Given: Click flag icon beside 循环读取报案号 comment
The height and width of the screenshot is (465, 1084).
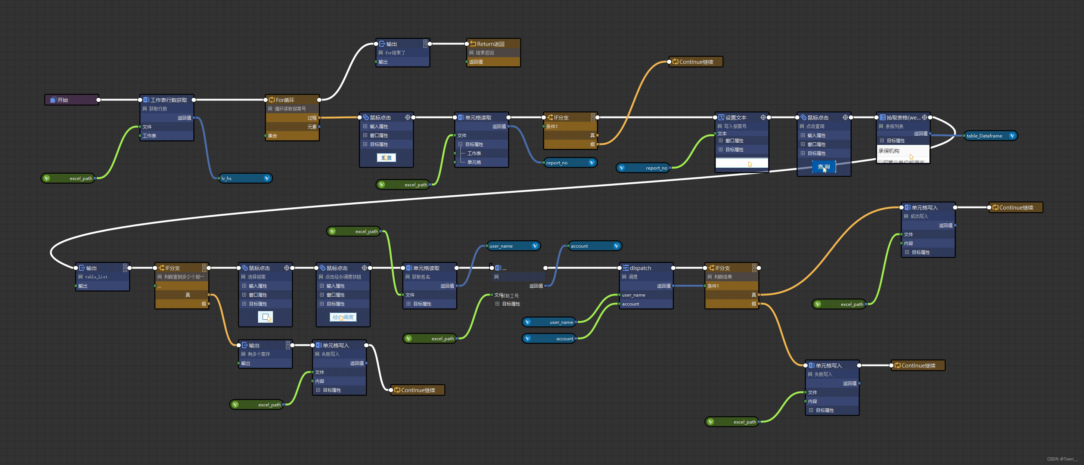Looking at the screenshot, I should click(270, 109).
